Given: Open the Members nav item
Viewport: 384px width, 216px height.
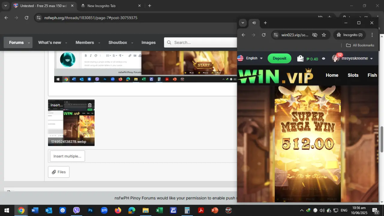Looking at the screenshot, I should click(85, 42).
